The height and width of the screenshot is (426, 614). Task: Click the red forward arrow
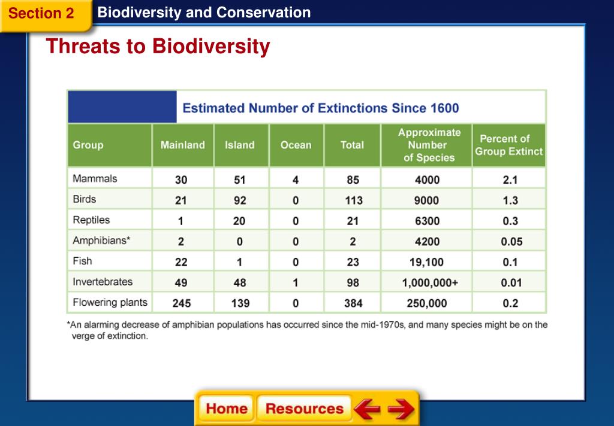tap(401, 409)
